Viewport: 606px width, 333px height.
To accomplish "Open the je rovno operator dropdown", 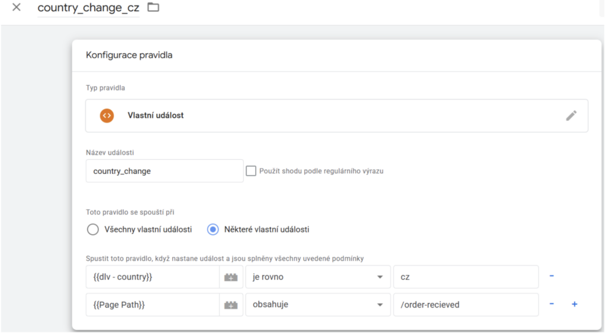I will pos(317,276).
